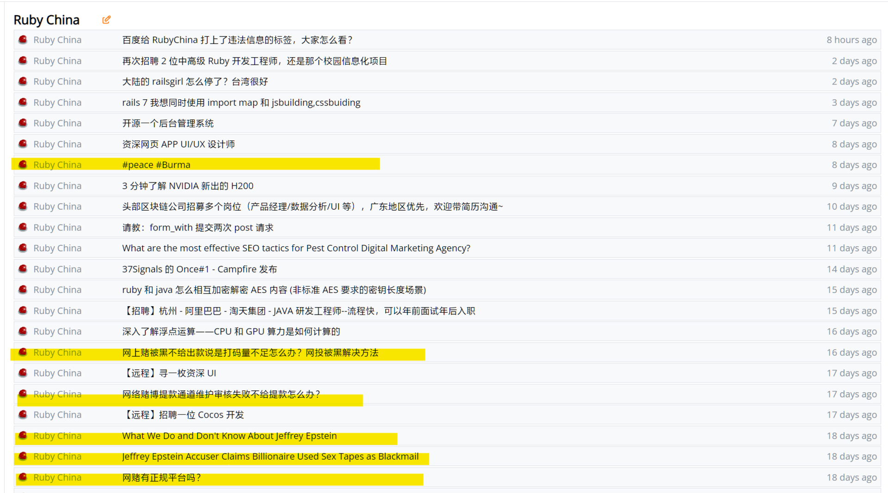This screenshot has height=493, width=888.
Task: Click the 8 hours ago timestamp
Action: click(851, 40)
